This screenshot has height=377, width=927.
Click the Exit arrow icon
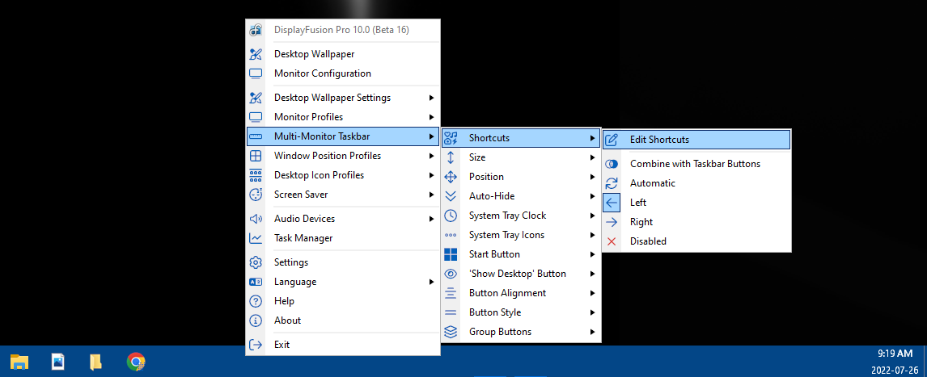pos(256,345)
